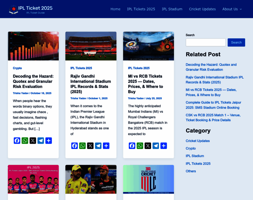Open IPL Tickets 2025 tag on MI vs RCB card
253x200 pixels.
(139, 68)
